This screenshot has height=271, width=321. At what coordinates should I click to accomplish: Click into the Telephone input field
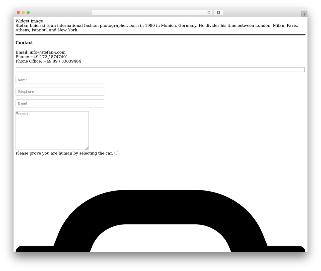[x=60, y=92]
